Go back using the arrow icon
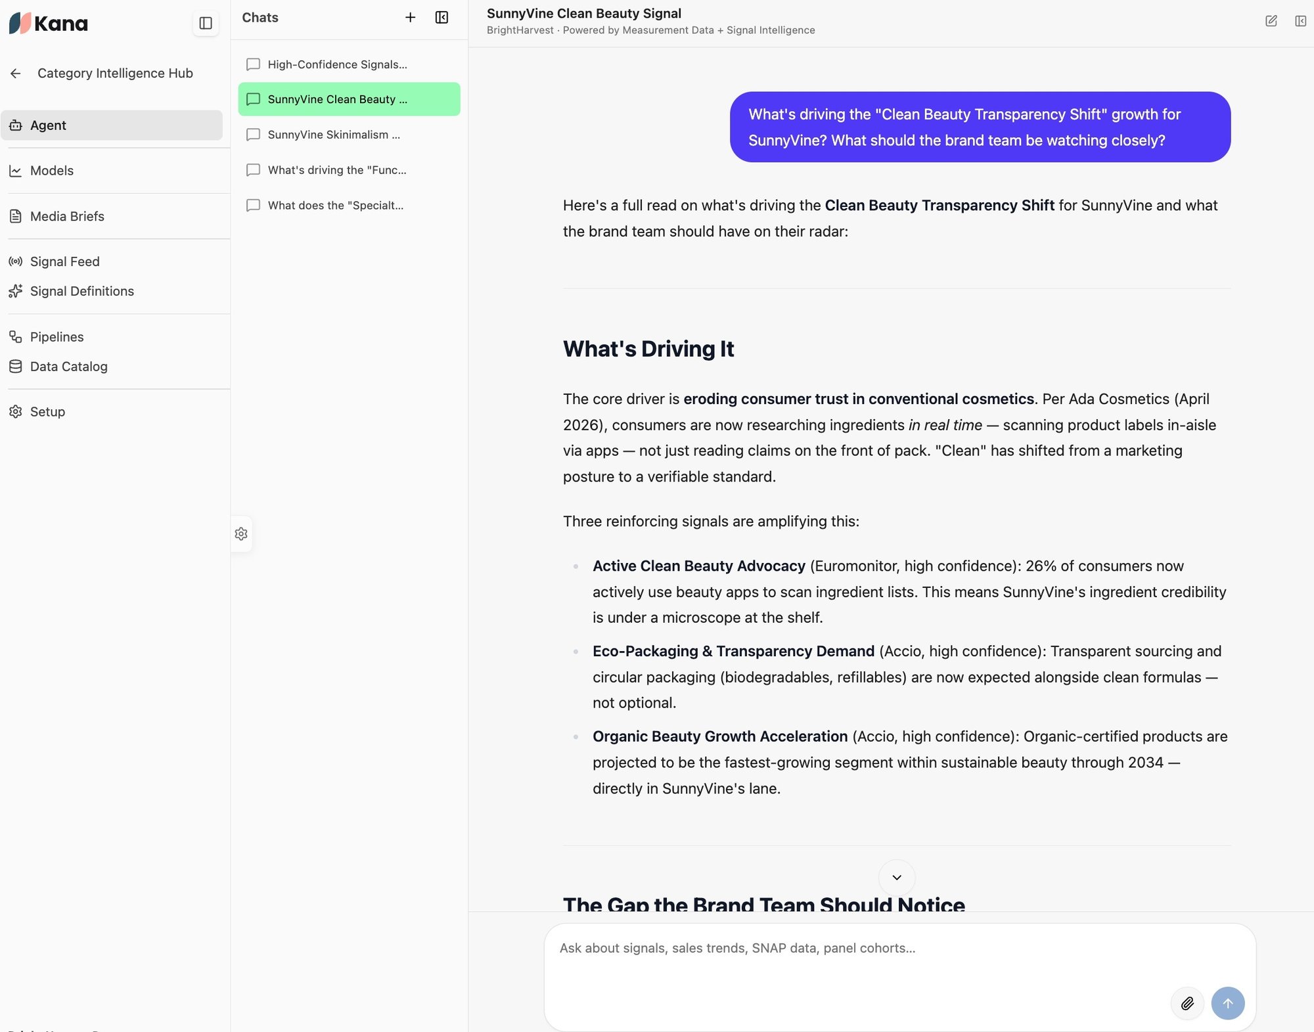This screenshot has width=1314, height=1032. (16, 74)
